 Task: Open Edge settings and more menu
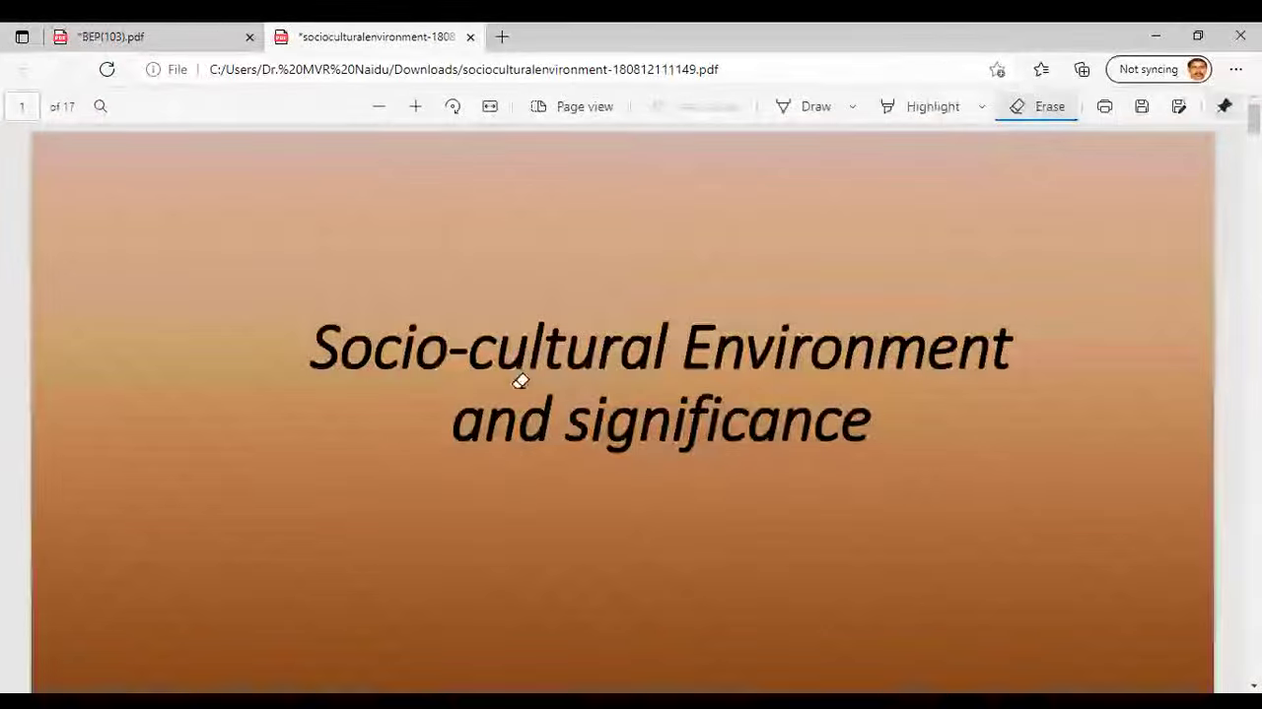(1235, 69)
